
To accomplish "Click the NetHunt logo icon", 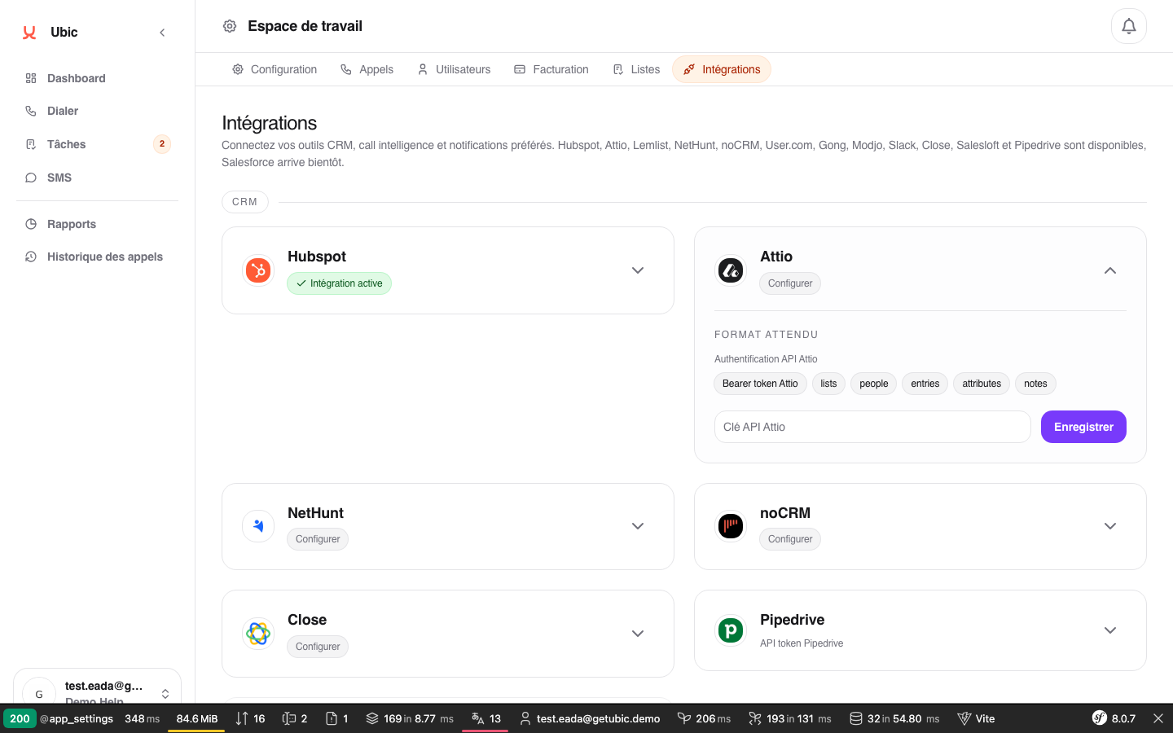I will point(258,526).
